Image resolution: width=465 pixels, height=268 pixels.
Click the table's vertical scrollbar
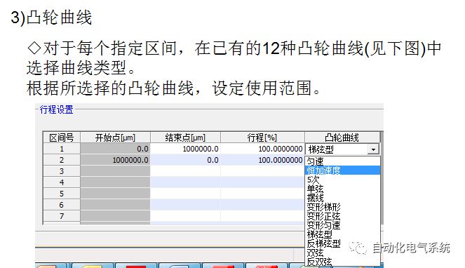tap(382, 178)
